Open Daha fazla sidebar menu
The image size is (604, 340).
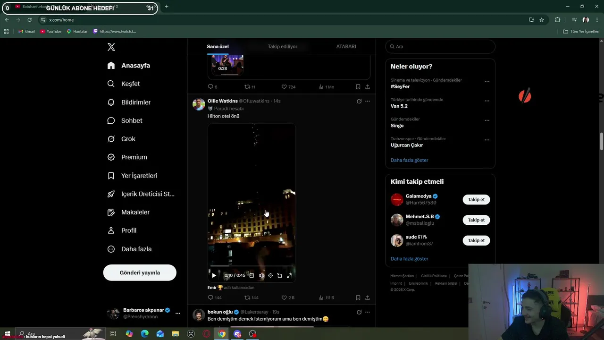point(129,249)
